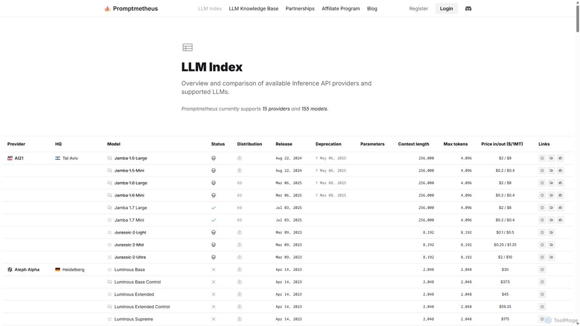Select the Jamba 1.7 Mini model name

[x=129, y=220]
